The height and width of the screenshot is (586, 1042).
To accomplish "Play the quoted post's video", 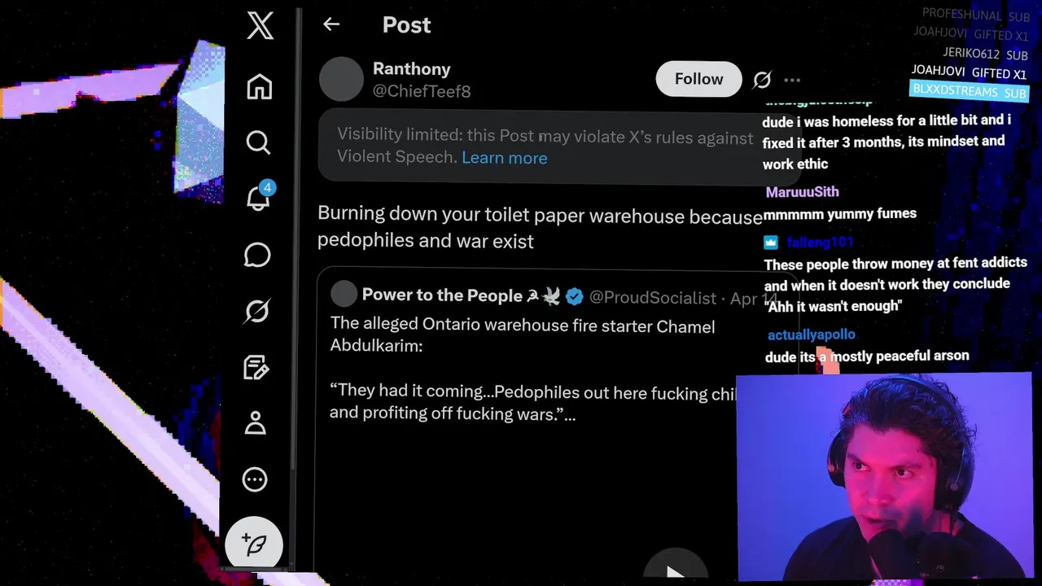I will (675, 571).
